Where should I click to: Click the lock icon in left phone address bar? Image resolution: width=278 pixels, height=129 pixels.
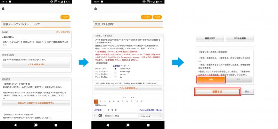point(3,8)
